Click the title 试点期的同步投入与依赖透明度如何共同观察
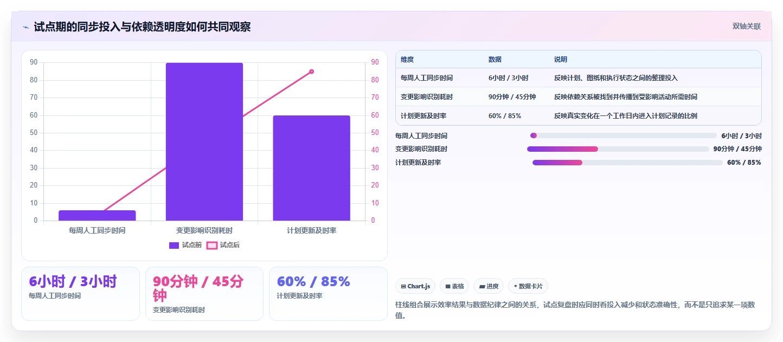The width and height of the screenshot is (783, 342). (142, 27)
